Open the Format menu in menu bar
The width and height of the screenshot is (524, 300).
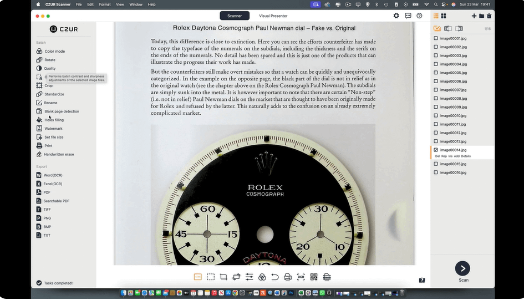104,4
